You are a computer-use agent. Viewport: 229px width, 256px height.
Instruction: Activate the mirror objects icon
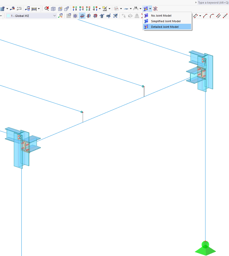click(x=137, y=16)
